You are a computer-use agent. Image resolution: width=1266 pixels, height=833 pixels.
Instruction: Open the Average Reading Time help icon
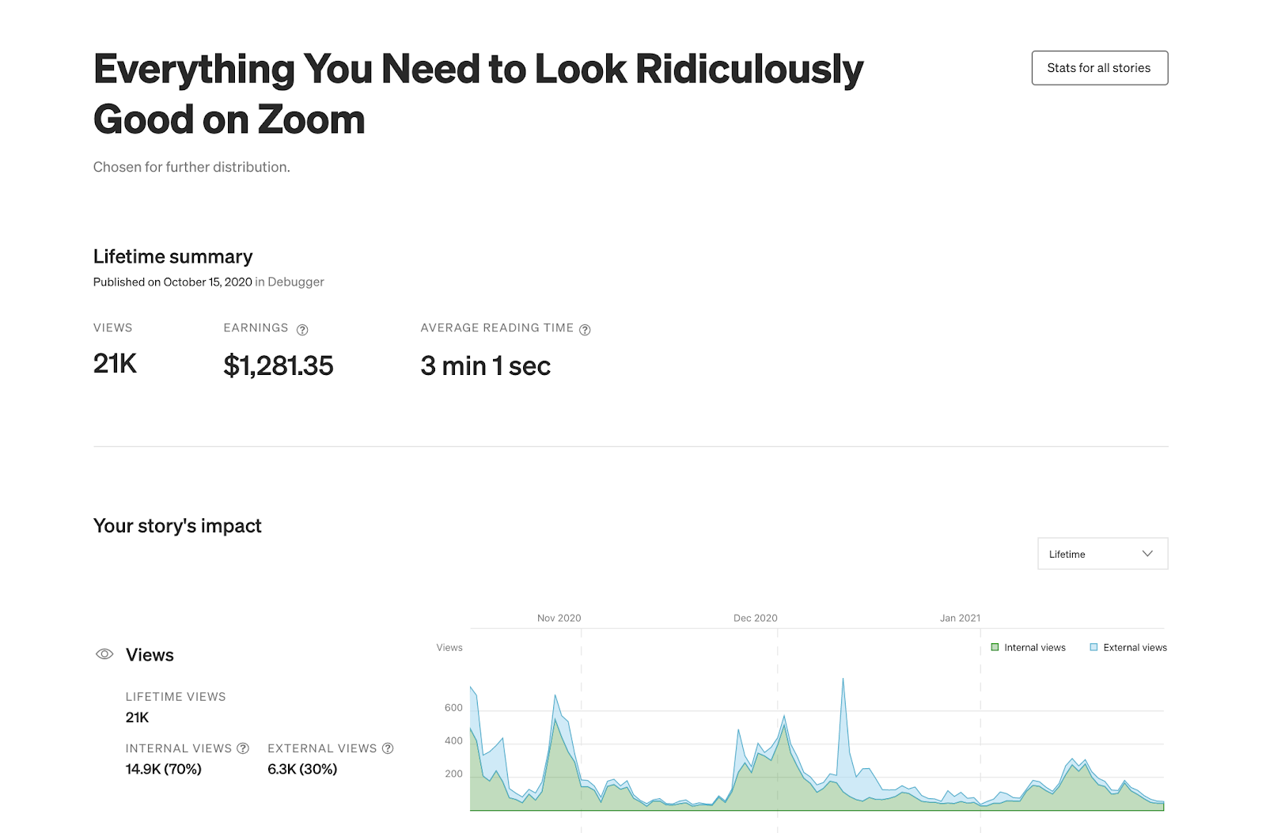point(585,330)
